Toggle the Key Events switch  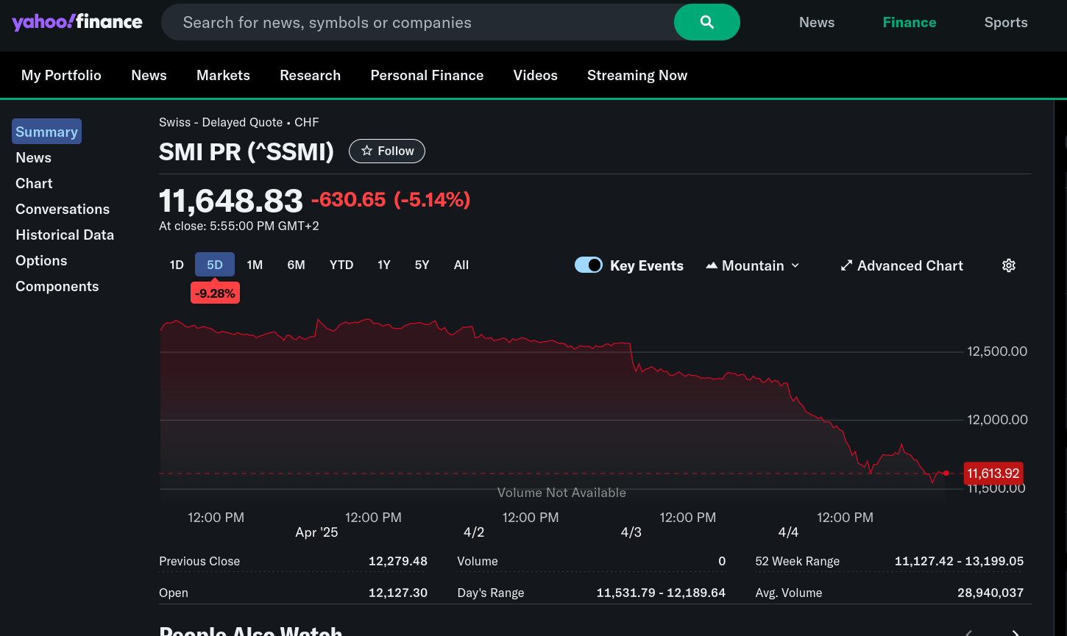tap(588, 265)
